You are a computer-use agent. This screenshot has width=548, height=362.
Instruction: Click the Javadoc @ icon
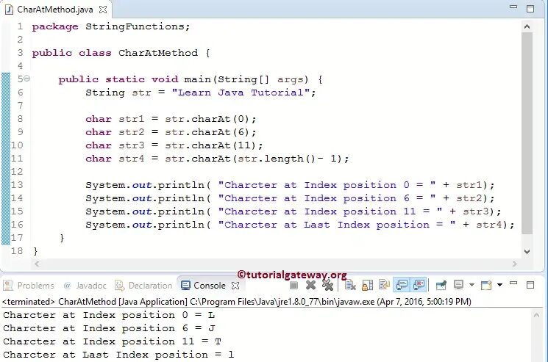click(68, 286)
